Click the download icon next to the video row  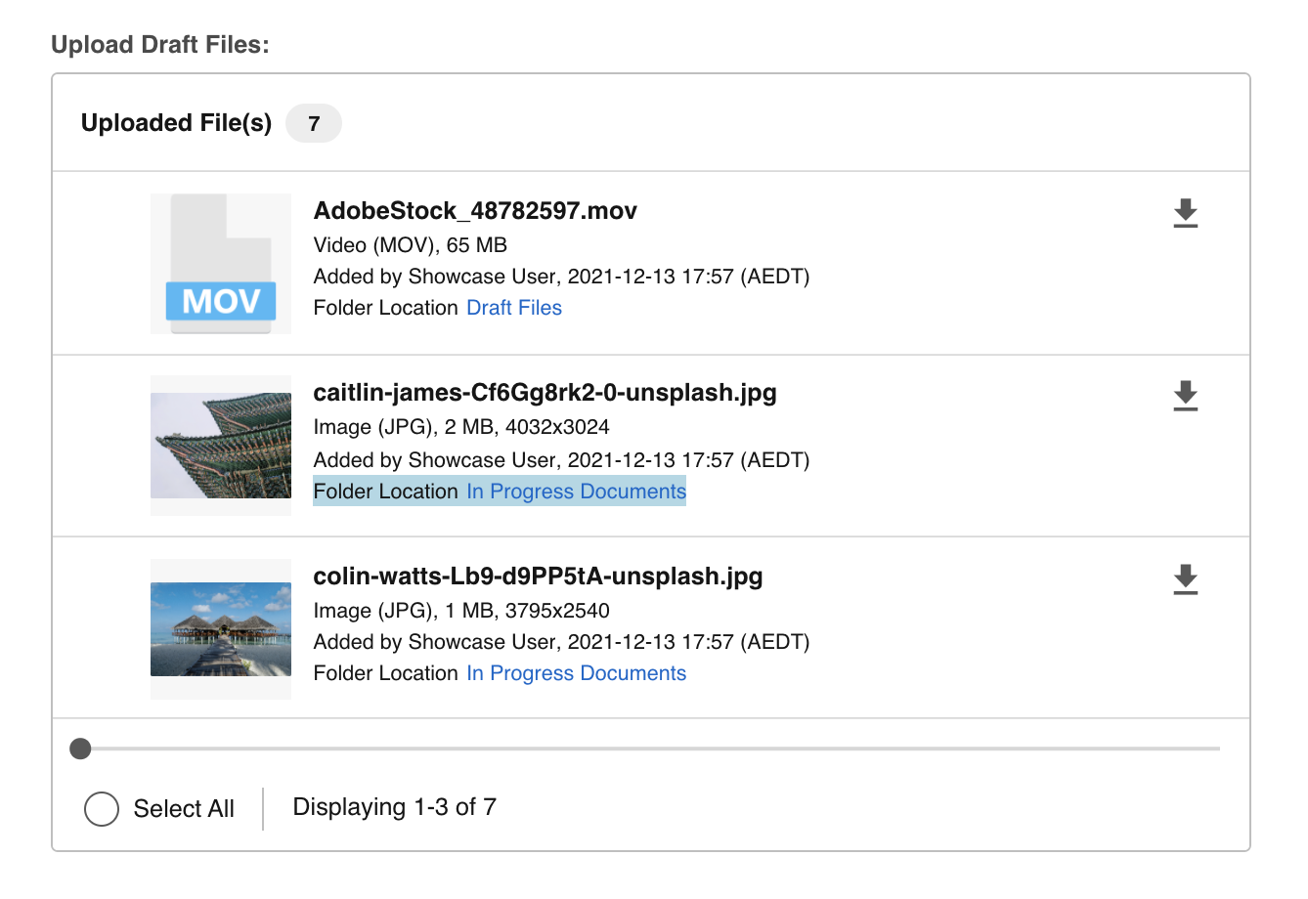point(1186,213)
